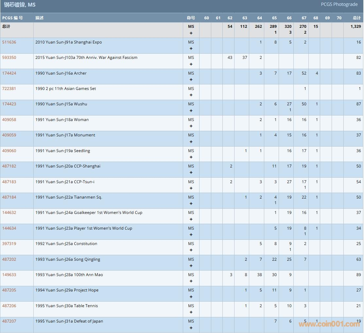
Task: Open PCGS number 149633 Mao link
Action: (9, 275)
